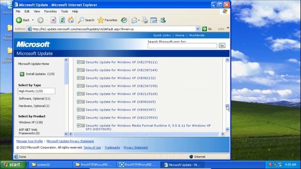Select Windows XP (138) product filter
301x169 pixels.
tap(31, 122)
